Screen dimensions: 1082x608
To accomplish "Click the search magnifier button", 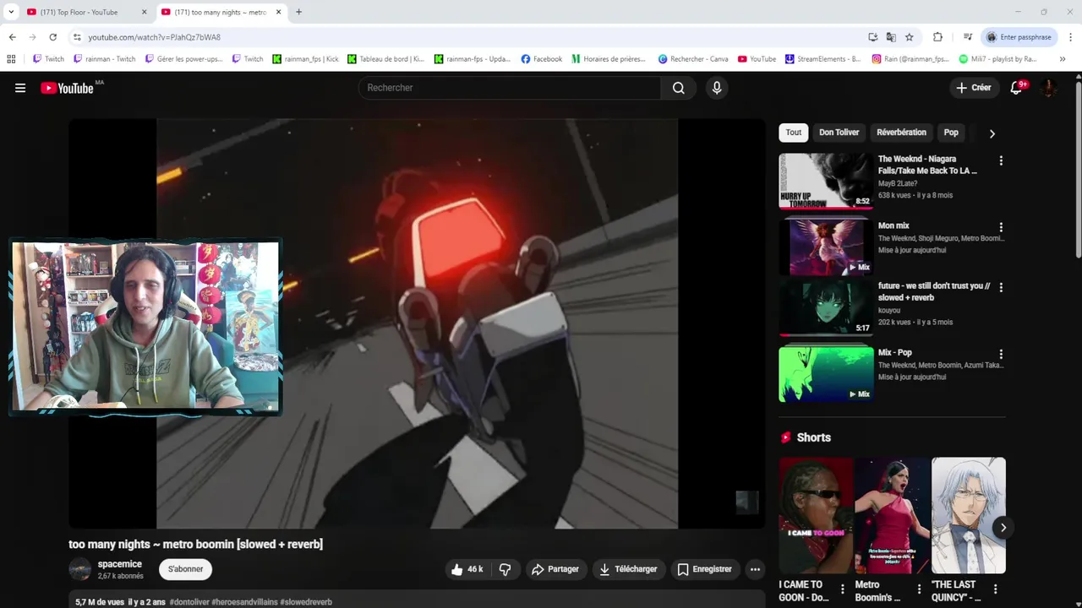I will (x=678, y=88).
